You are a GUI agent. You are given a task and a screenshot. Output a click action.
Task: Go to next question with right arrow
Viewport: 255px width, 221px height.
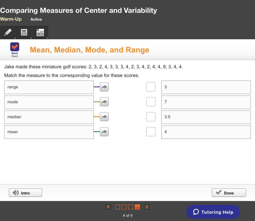147,207
